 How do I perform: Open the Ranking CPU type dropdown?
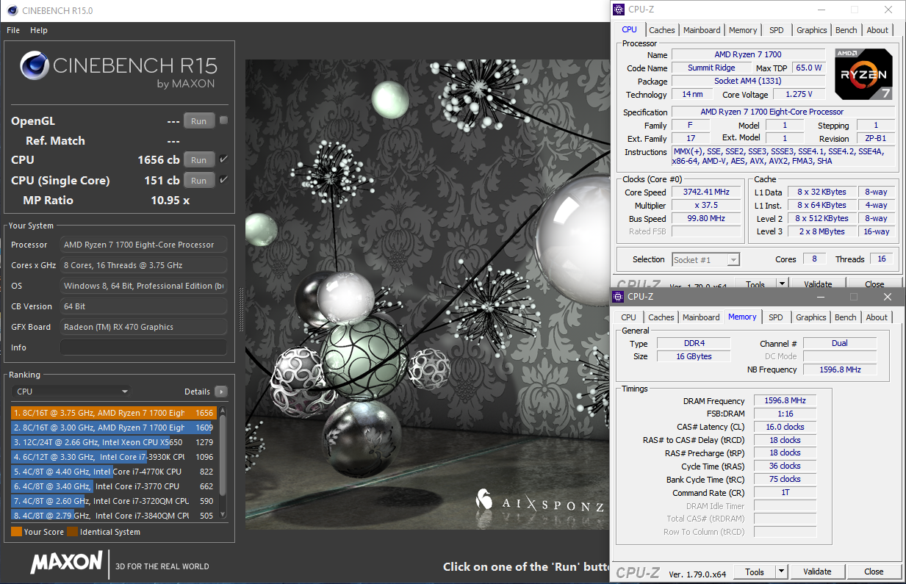(72, 392)
